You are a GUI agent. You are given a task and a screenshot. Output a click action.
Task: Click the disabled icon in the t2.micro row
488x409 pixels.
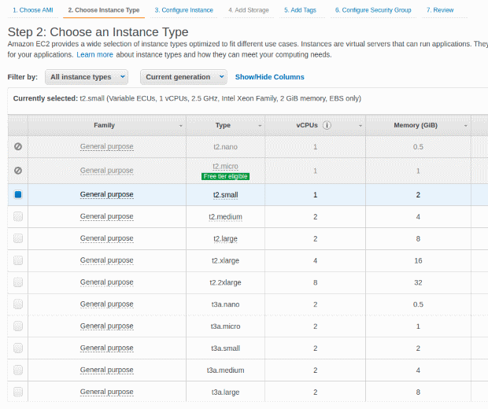click(18, 171)
